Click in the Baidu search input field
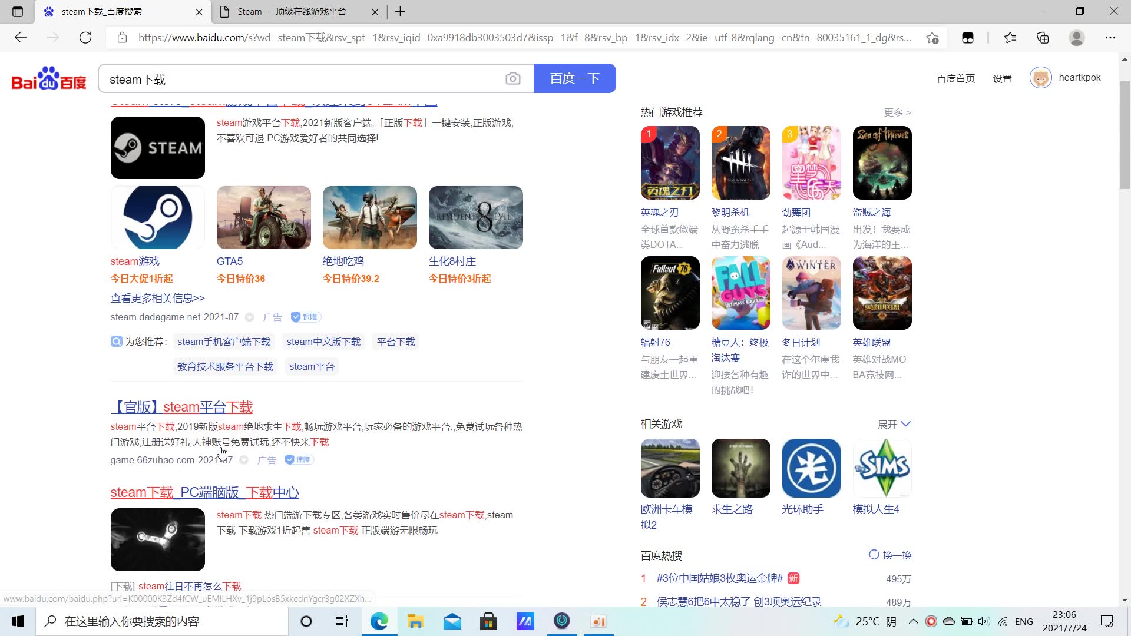 (300, 79)
